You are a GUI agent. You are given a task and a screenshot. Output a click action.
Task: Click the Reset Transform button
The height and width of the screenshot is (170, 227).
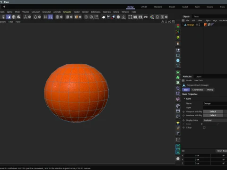click(221, 151)
